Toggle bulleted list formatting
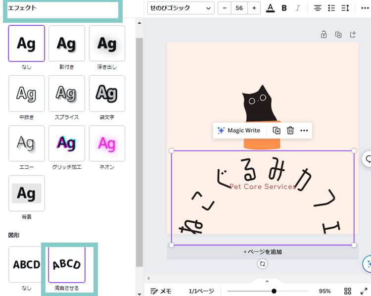 pyautogui.click(x=331, y=8)
